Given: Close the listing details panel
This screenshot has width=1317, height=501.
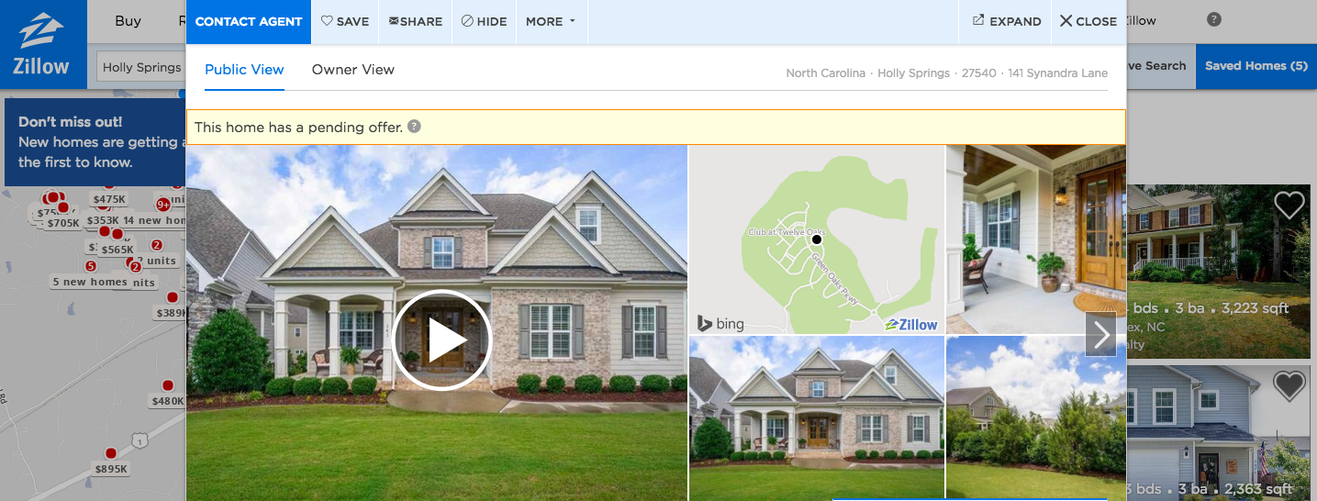Looking at the screenshot, I should pos(1088,21).
